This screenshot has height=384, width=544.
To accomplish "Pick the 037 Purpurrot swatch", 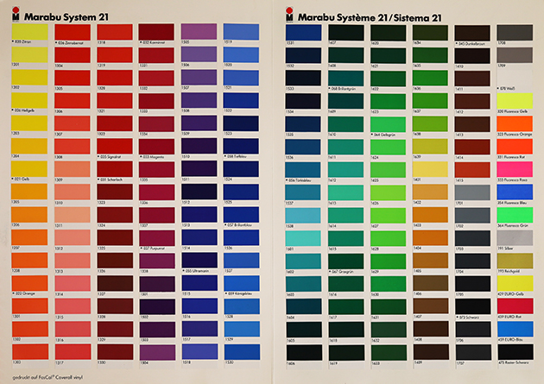I will coord(157,238).
